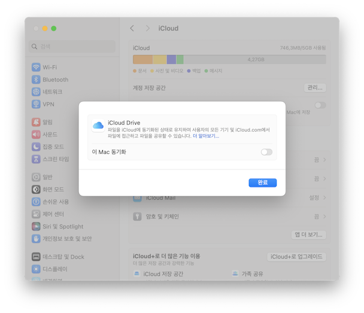Select the 손쉬운 사용 accessibility icon

click(36, 202)
